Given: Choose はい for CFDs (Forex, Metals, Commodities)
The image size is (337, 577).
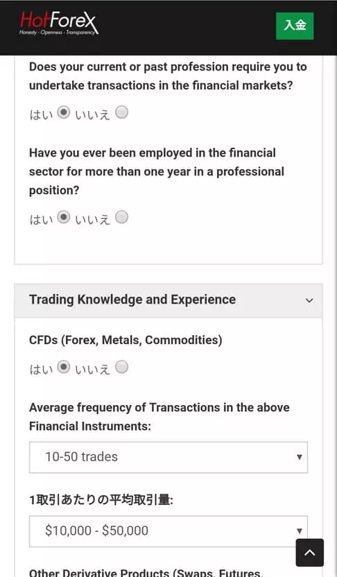Looking at the screenshot, I should (64, 367).
